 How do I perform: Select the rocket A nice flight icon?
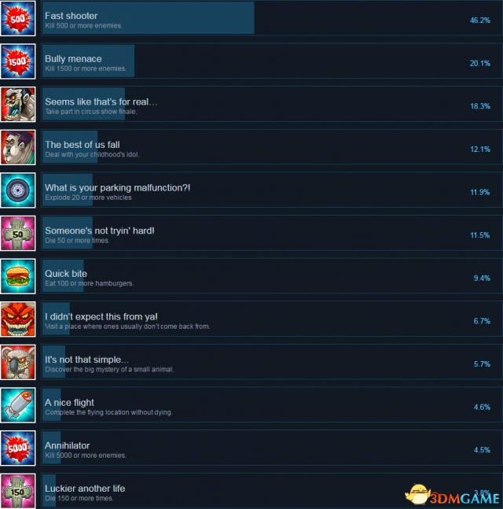pyautogui.click(x=18, y=405)
